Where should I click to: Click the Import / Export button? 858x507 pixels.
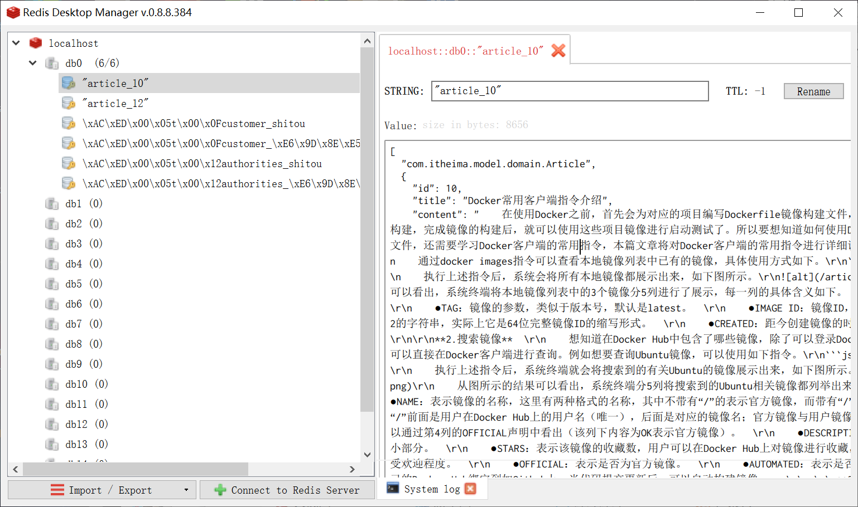(x=102, y=490)
